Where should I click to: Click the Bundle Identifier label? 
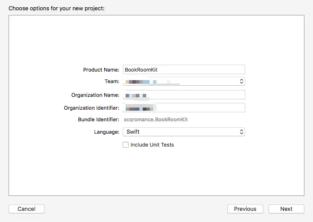pos(98,120)
